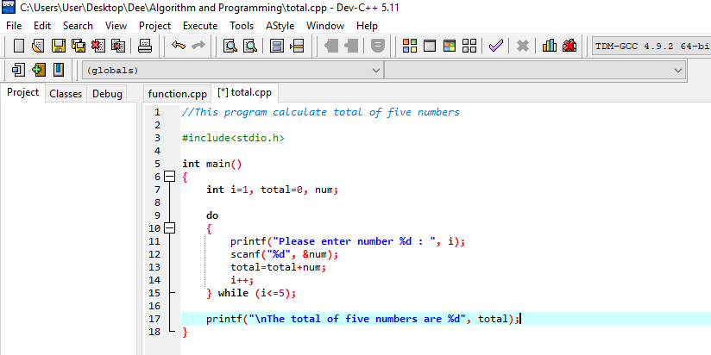Image resolution: width=711 pixels, height=355 pixels.
Task: Create a new source file with toolbar icon
Action: click(19, 46)
